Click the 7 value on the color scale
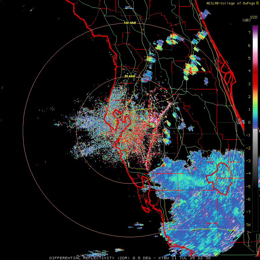Viewport: 260px width, 260px height. pos(249,32)
